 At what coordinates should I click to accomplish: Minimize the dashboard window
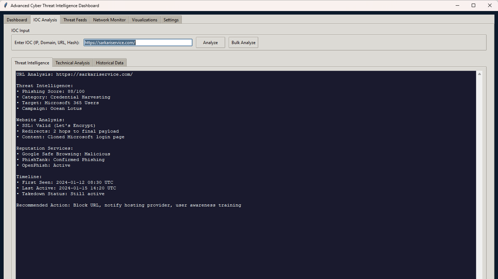[x=457, y=5]
